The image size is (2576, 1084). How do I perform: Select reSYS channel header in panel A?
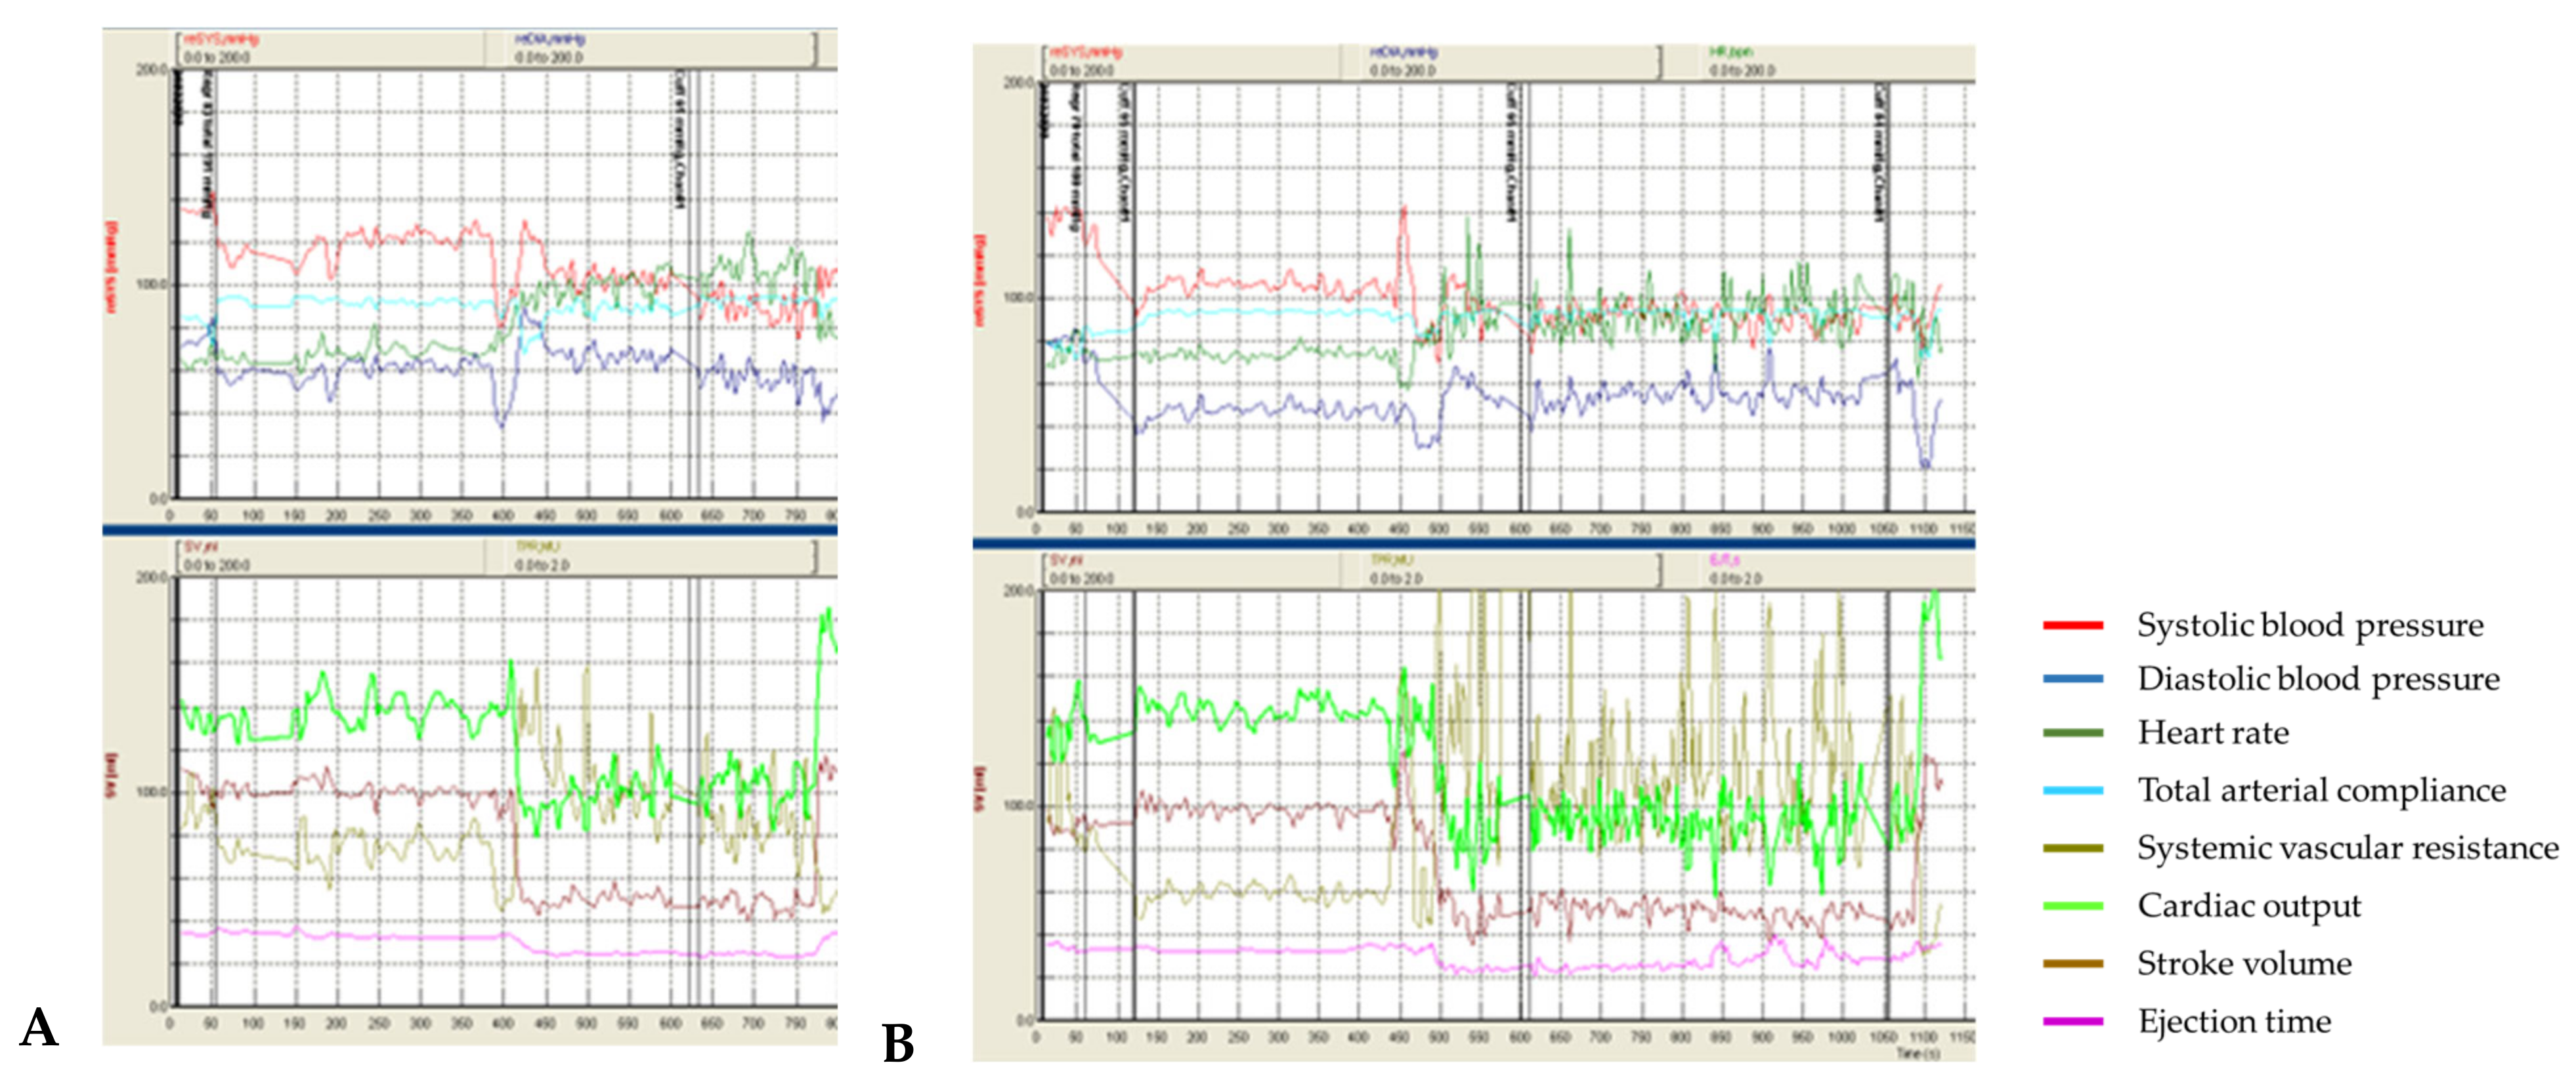[x=220, y=40]
